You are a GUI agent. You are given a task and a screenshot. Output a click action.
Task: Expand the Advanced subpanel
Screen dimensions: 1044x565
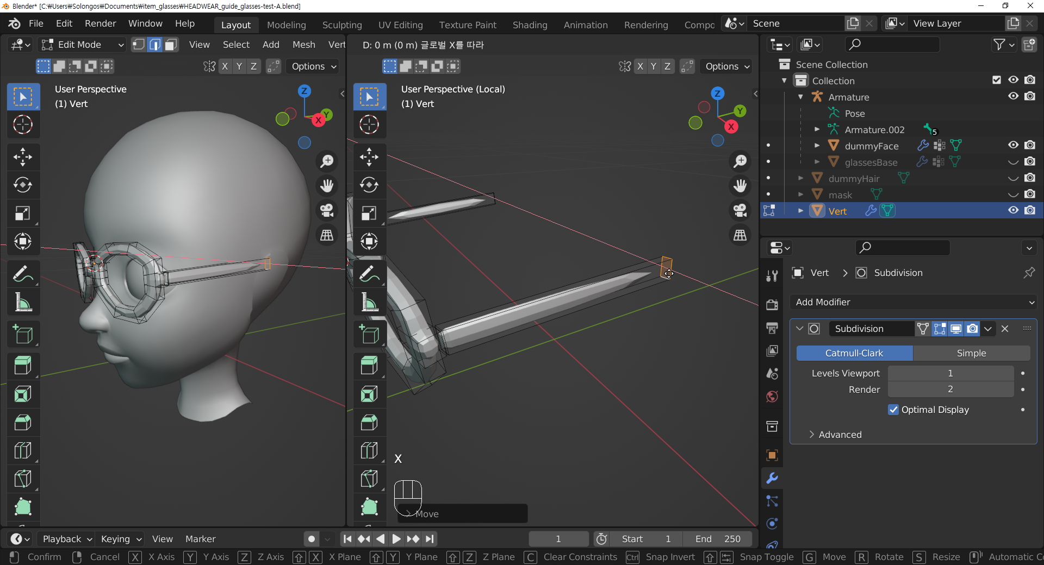(840, 435)
